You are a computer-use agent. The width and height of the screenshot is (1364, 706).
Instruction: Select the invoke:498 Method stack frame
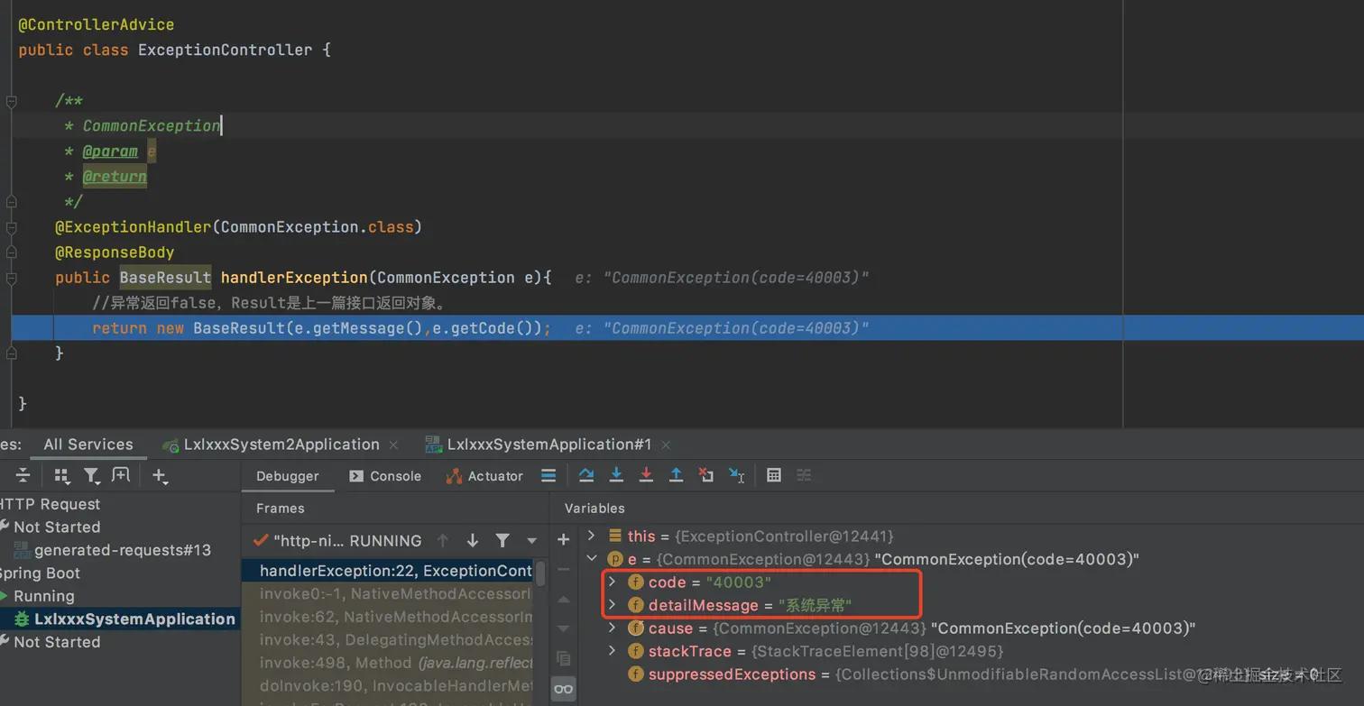[x=395, y=663]
